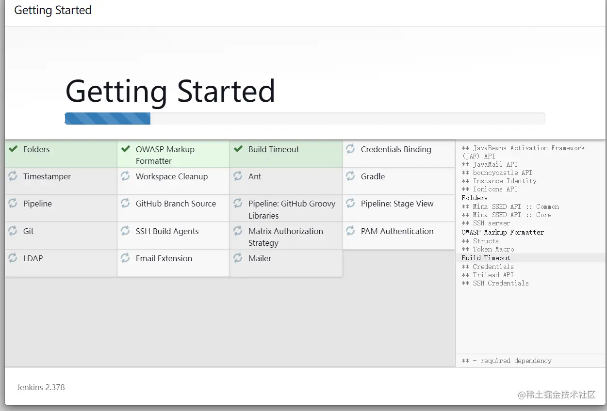Click the Credentials log entry
Screen dimensions: 607x411
[488, 267]
